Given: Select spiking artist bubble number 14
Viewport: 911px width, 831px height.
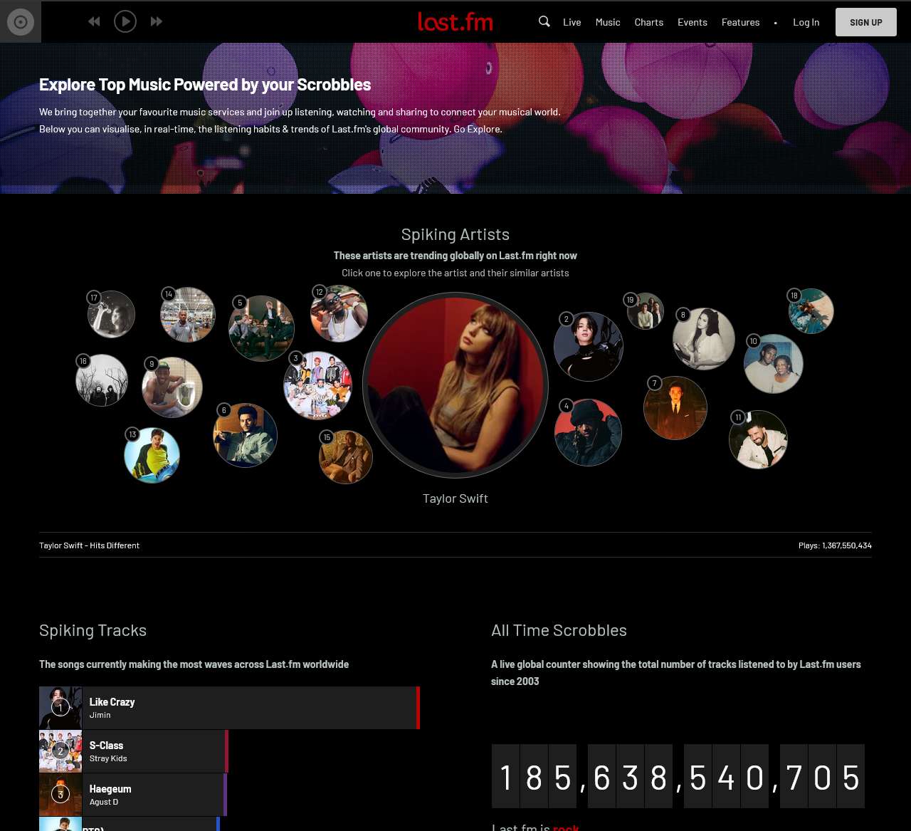Looking at the screenshot, I should pos(188,315).
